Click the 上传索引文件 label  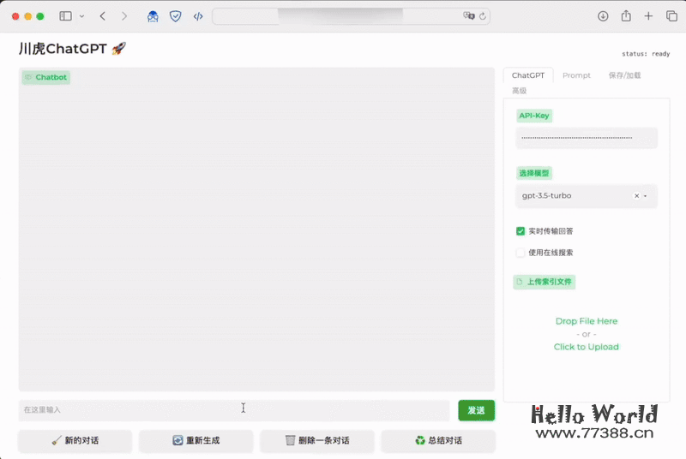coord(545,282)
